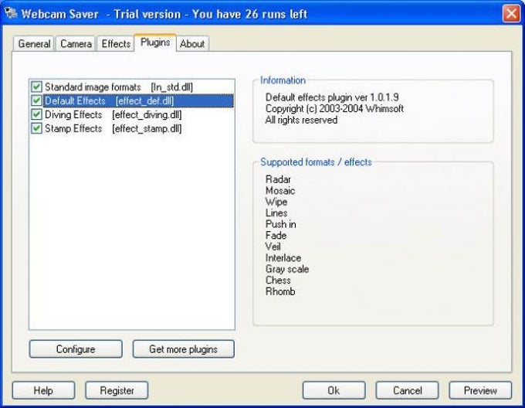Toggle the Default Effects plugin checkbox

click(x=36, y=100)
